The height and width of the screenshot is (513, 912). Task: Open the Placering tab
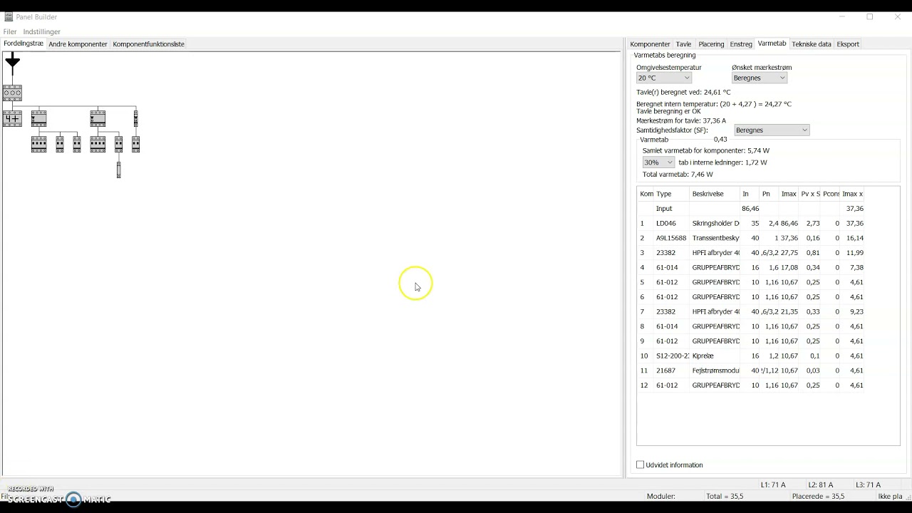pyautogui.click(x=711, y=44)
